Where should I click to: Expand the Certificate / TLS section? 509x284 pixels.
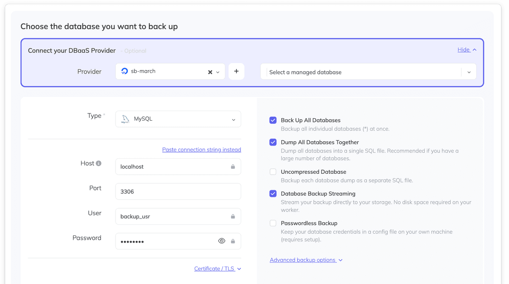217,269
